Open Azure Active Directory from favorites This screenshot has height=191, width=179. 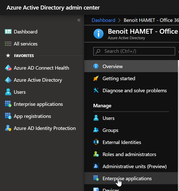point(38,80)
